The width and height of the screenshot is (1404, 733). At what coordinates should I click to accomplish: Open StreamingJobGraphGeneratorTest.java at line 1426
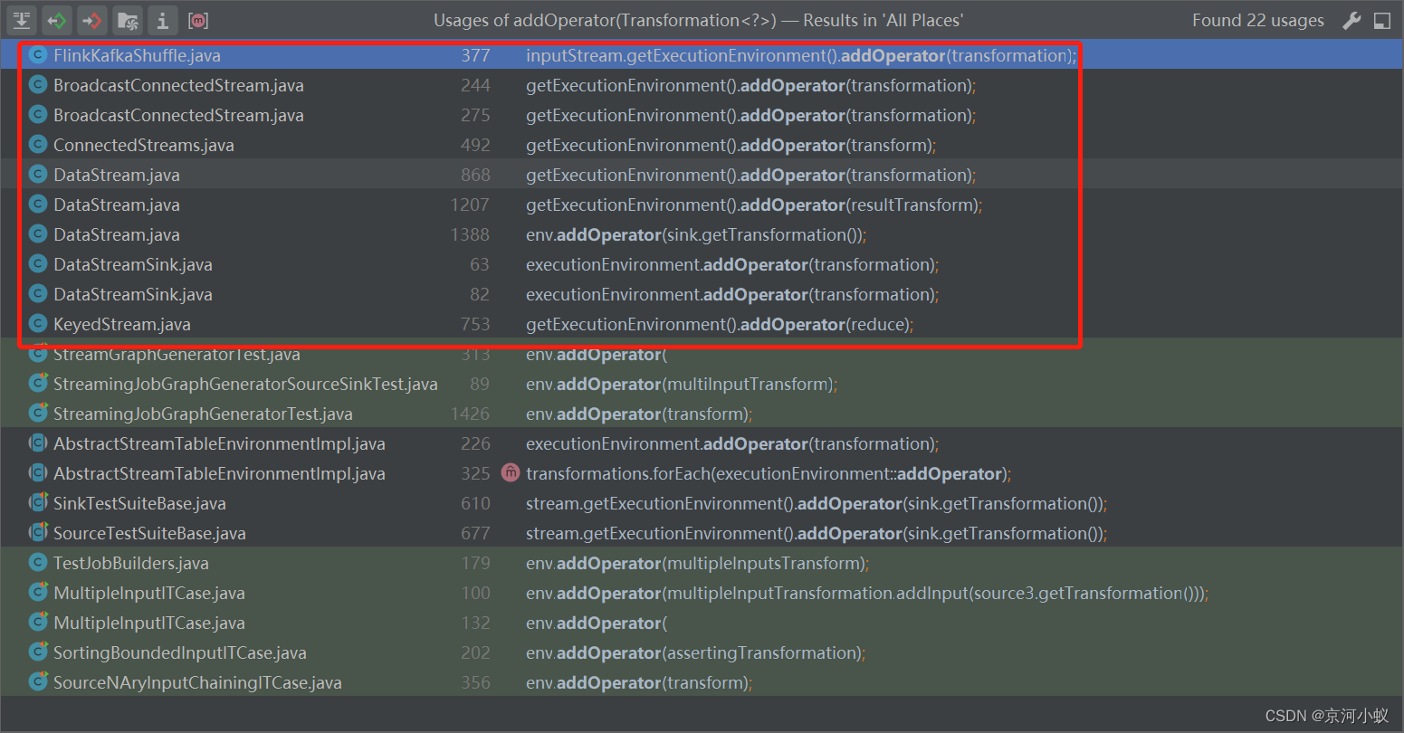[x=702, y=414]
